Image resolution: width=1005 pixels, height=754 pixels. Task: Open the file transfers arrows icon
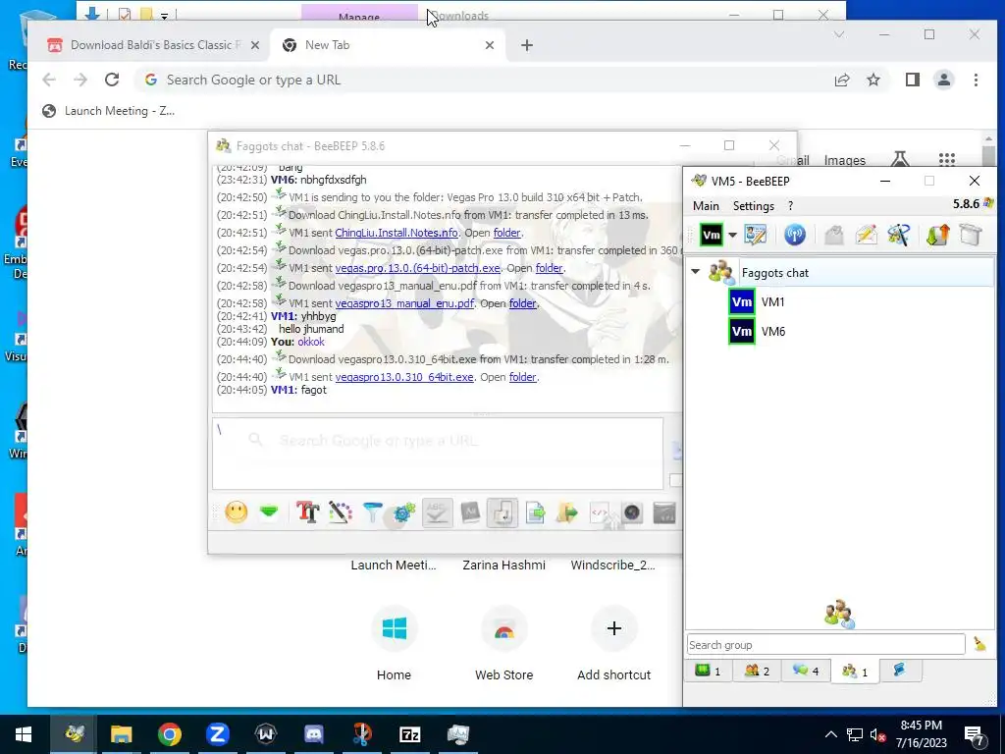(x=937, y=236)
